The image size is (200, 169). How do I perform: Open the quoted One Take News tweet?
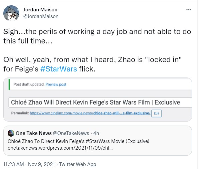click(98, 141)
